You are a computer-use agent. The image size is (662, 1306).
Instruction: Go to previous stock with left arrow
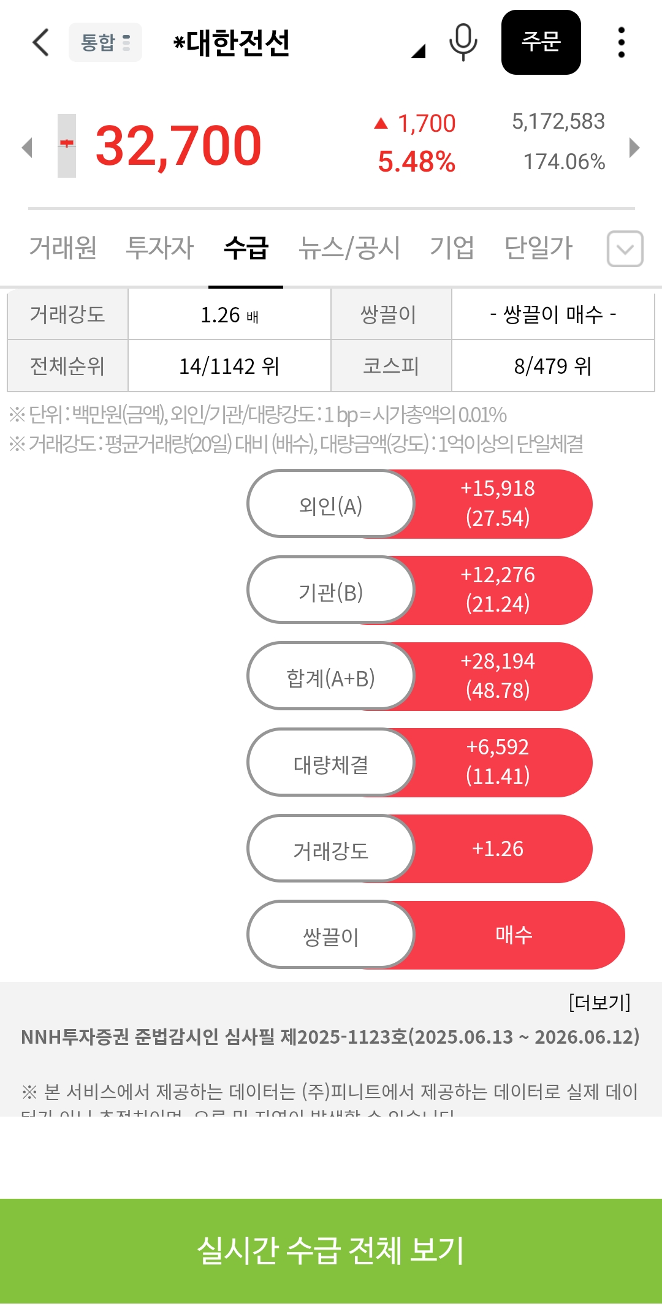[x=27, y=147]
